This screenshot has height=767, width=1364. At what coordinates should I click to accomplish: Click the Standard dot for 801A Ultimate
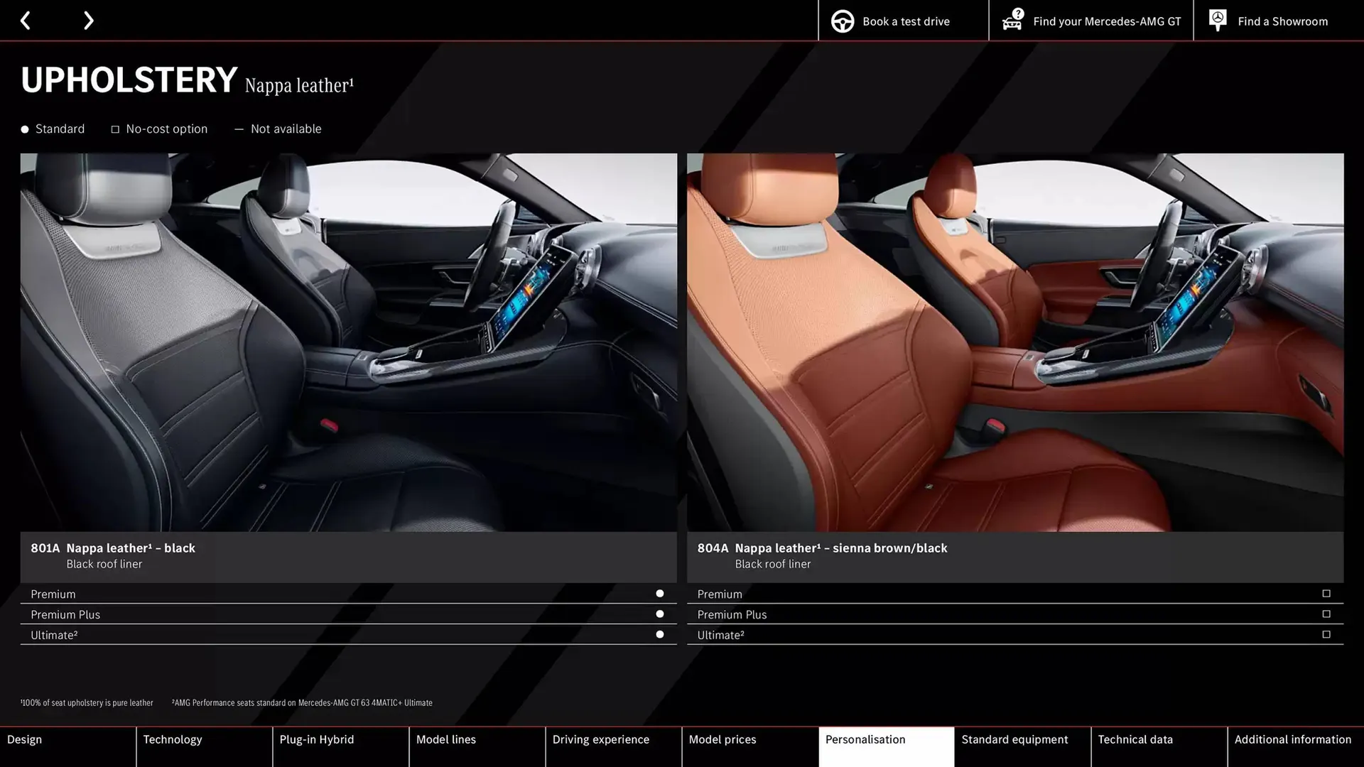pyautogui.click(x=659, y=635)
